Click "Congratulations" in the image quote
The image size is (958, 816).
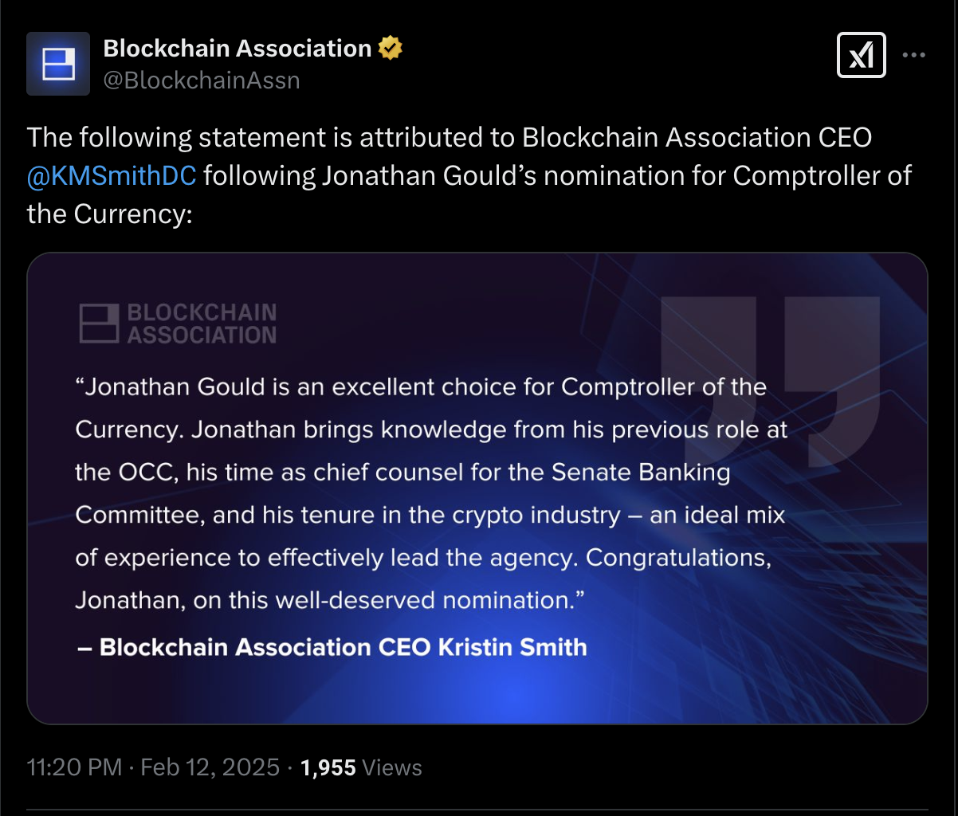678,558
